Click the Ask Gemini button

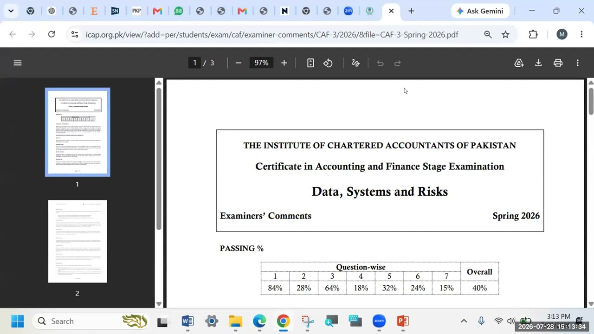pos(480,11)
